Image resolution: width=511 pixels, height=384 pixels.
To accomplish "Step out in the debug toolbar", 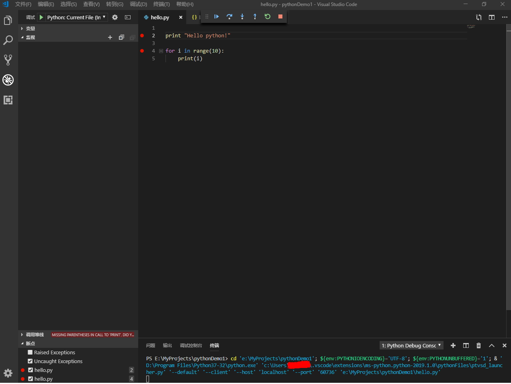I will pyautogui.click(x=255, y=16).
